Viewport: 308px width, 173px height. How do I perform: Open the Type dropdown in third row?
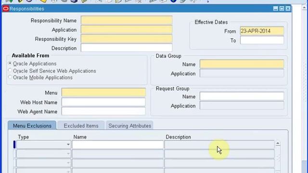(68, 163)
